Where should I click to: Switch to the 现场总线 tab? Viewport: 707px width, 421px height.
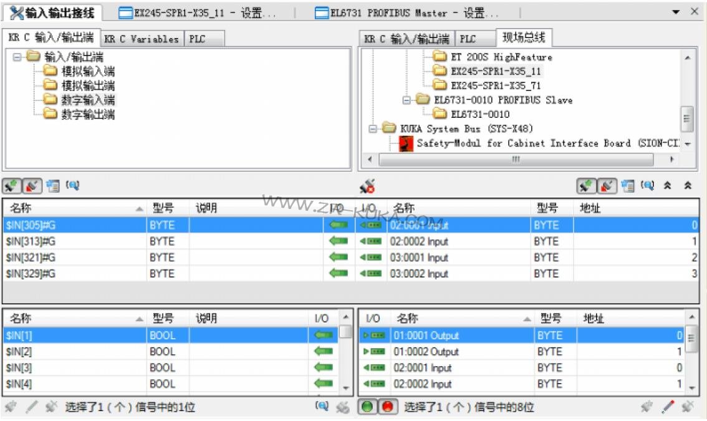pos(524,37)
